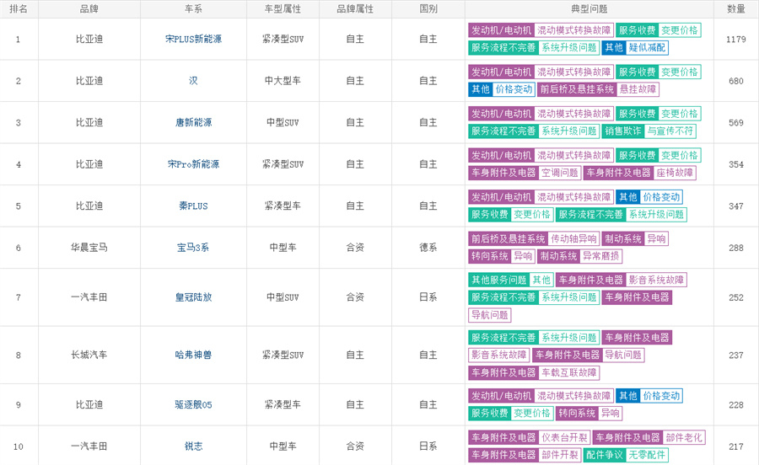
Task: Click the 车系 column header
Action: 193,8
